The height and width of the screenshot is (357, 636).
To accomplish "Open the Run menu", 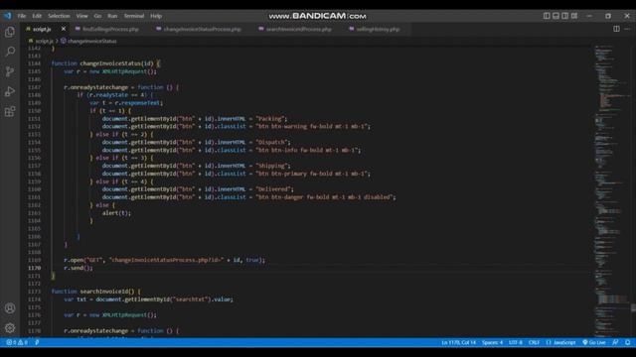I will pos(112,16).
